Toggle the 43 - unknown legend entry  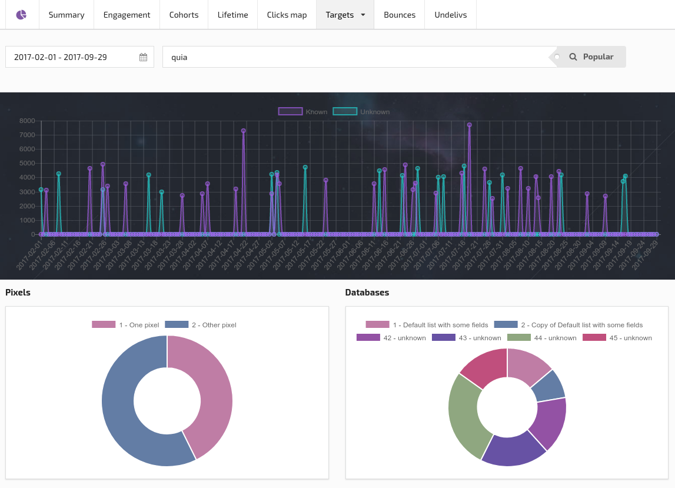click(x=467, y=338)
